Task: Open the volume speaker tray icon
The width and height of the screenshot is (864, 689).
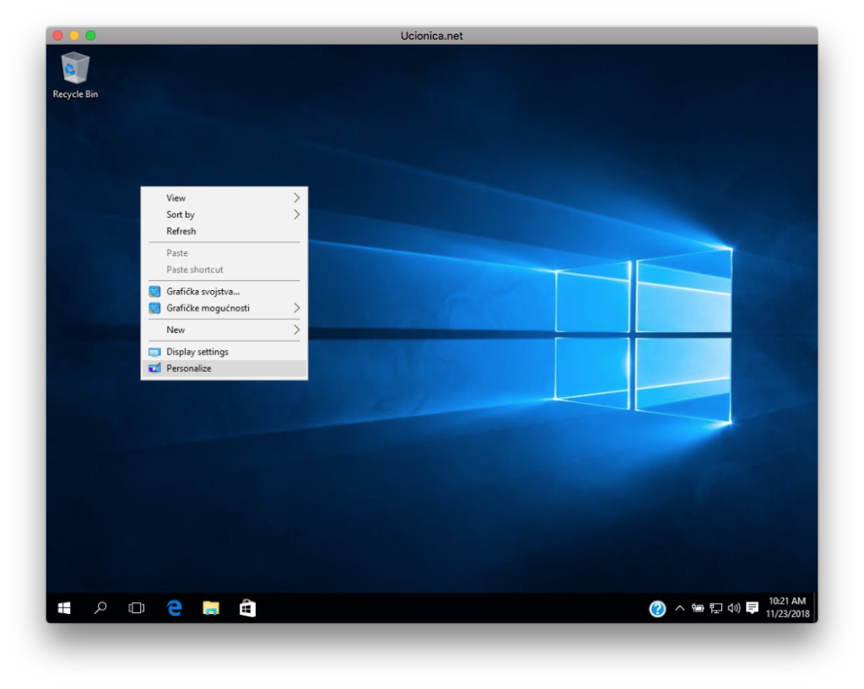Action: coord(733,608)
